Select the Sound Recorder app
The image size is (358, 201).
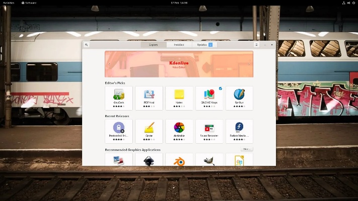pyautogui.click(x=209, y=131)
